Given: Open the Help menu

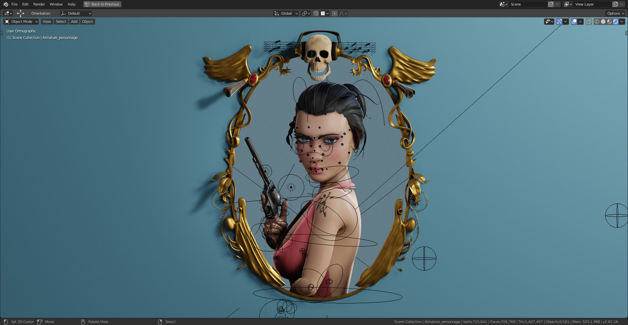Looking at the screenshot, I should click(x=71, y=4).
